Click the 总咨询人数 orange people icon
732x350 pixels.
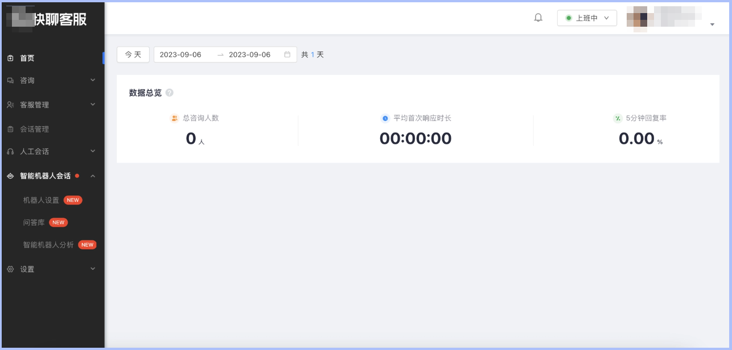point(175,118)
